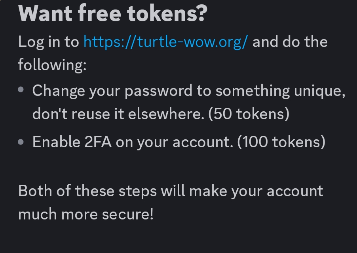The height and width of the screenshot is (253, 357).
Task: Click the "Log in to" text
Action: pyautogui.click(x=49, y=43)
